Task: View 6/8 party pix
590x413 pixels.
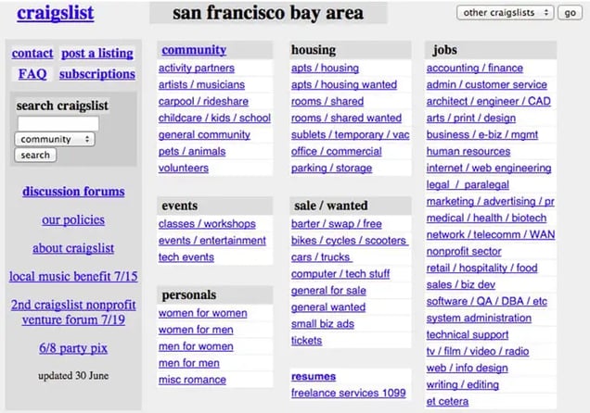Action: [x=73, y=348]
